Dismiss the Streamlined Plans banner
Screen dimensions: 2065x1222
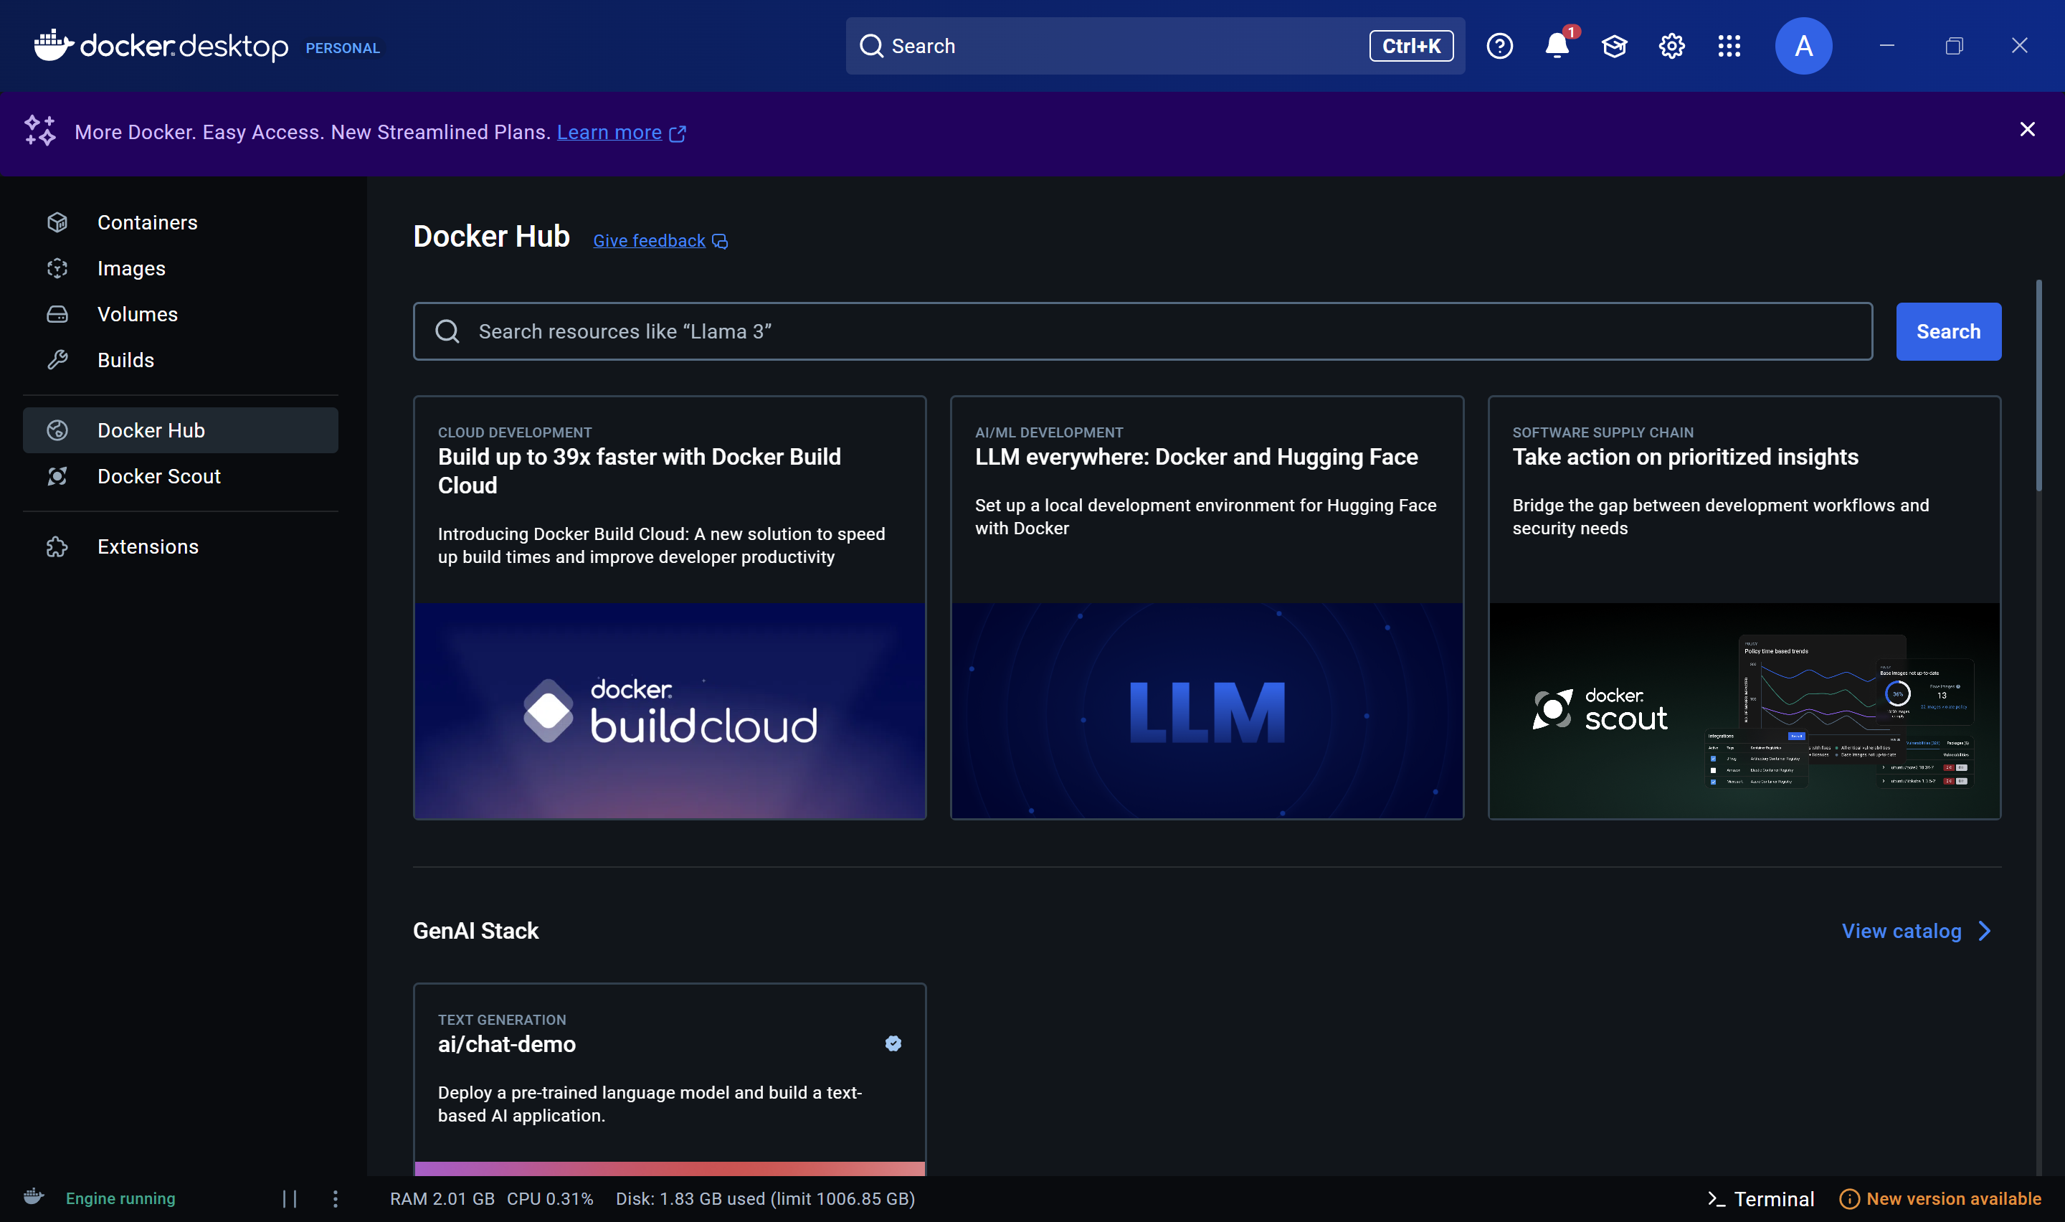(x=2027, y=129)
